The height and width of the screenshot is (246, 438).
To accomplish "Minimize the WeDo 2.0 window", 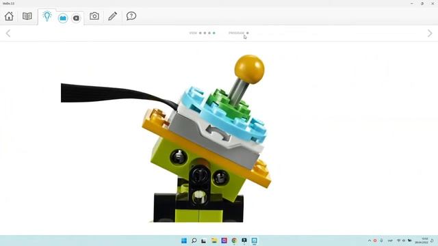I will [x=412, y=3].
